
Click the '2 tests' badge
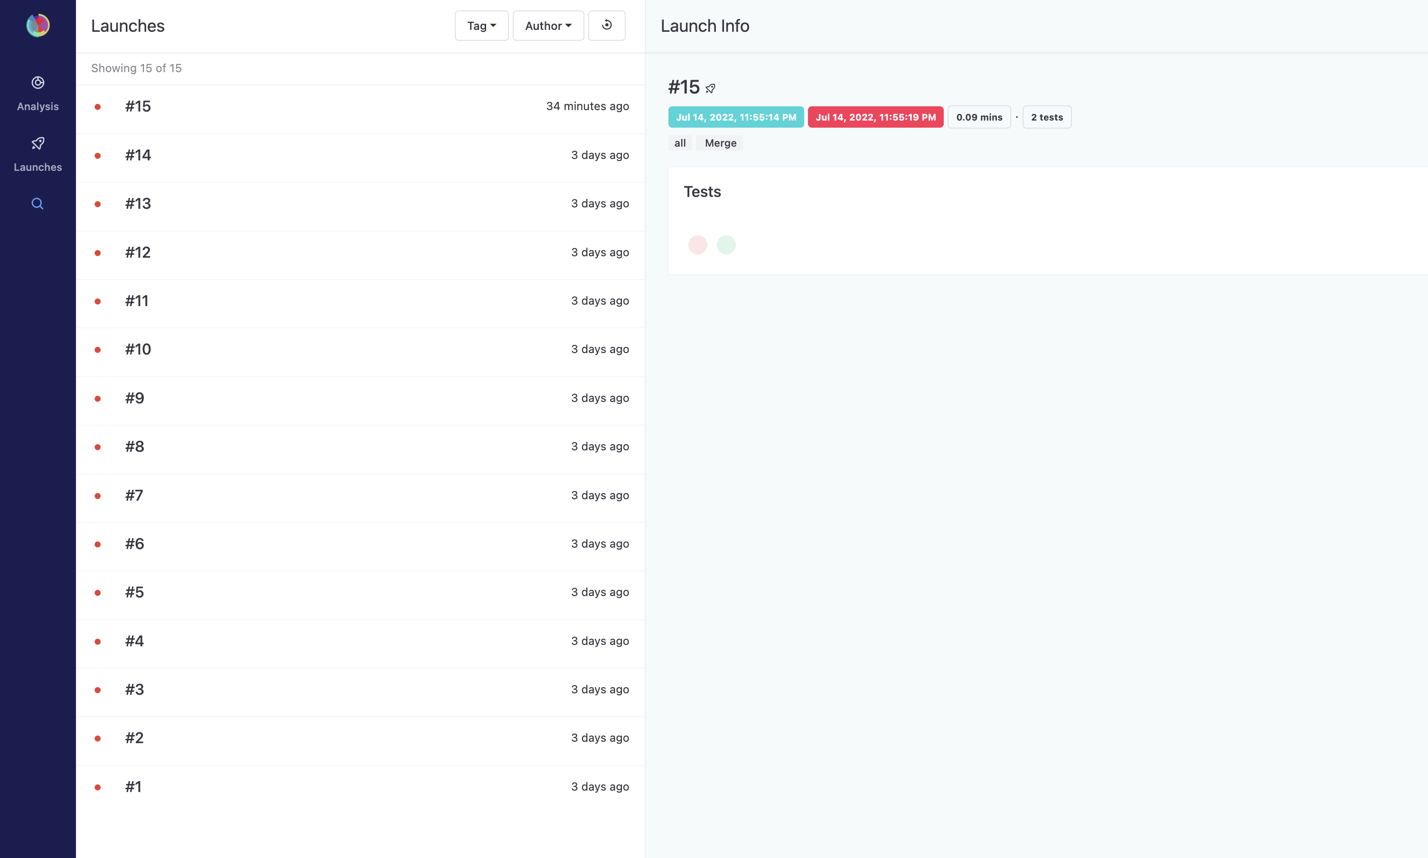tap(1047, 117)
